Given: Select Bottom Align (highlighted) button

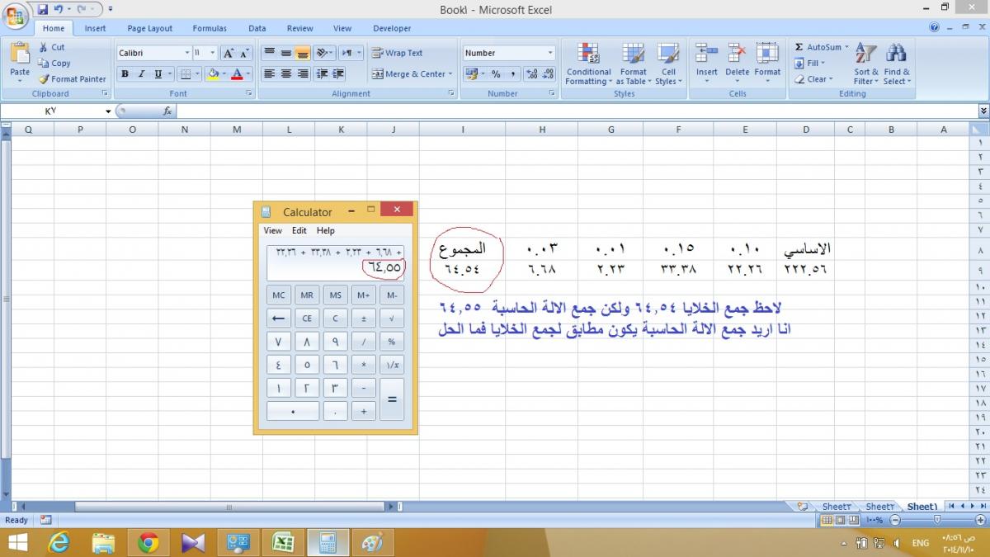Looking at the screenshot, I should [303, 53].
